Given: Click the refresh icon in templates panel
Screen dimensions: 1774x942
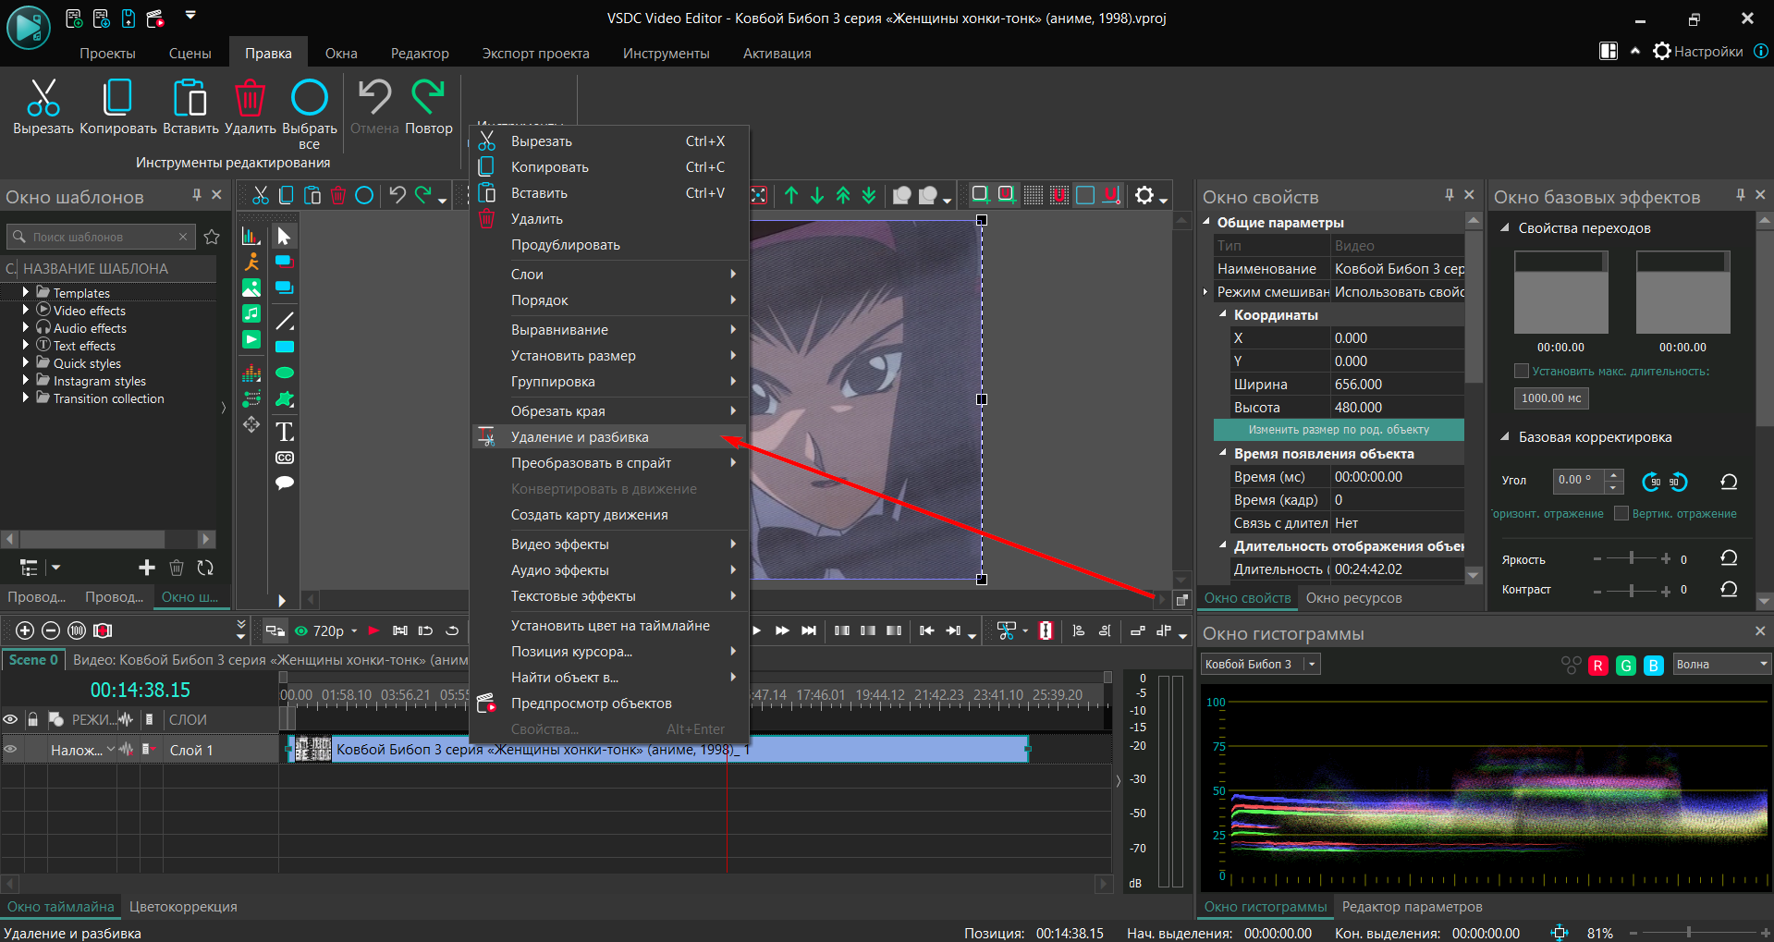Looking at the screenshot, I should [205, 568].
